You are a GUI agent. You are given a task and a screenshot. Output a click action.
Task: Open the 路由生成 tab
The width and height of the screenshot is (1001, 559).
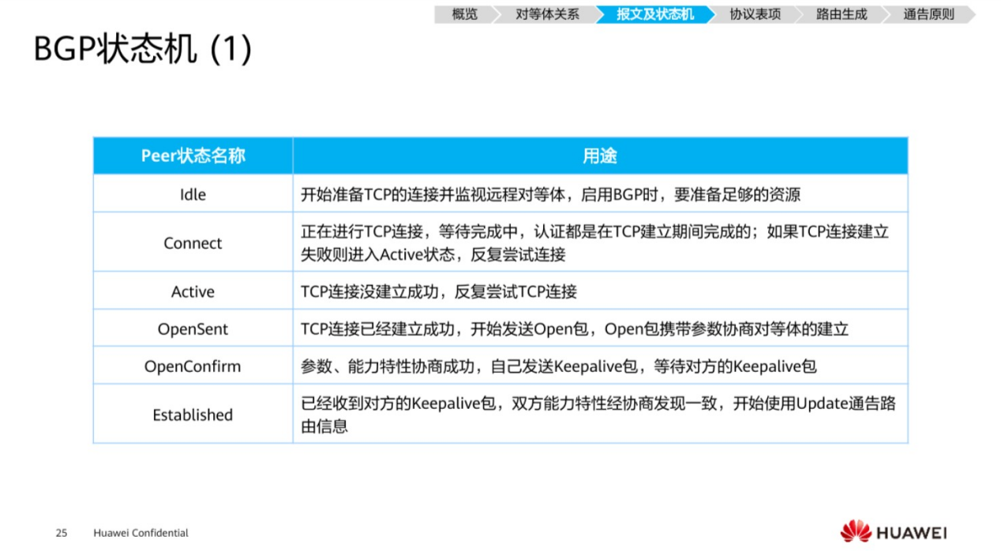pyautogui.click(x=841, y=14)
